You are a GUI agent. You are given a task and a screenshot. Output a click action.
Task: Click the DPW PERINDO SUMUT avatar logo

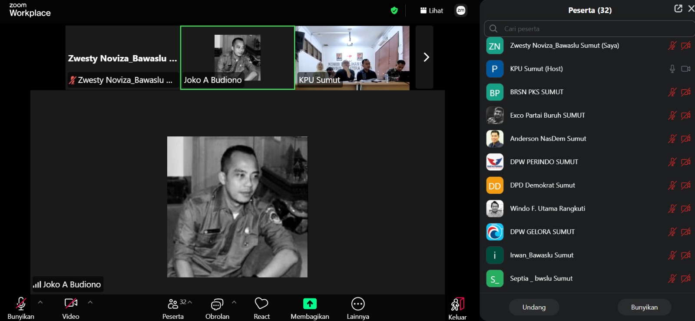(x=495, y=162)
